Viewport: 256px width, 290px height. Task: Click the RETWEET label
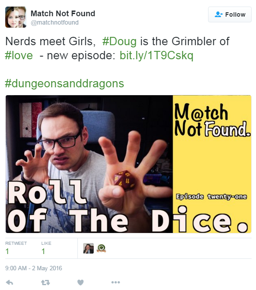point(16,243)
